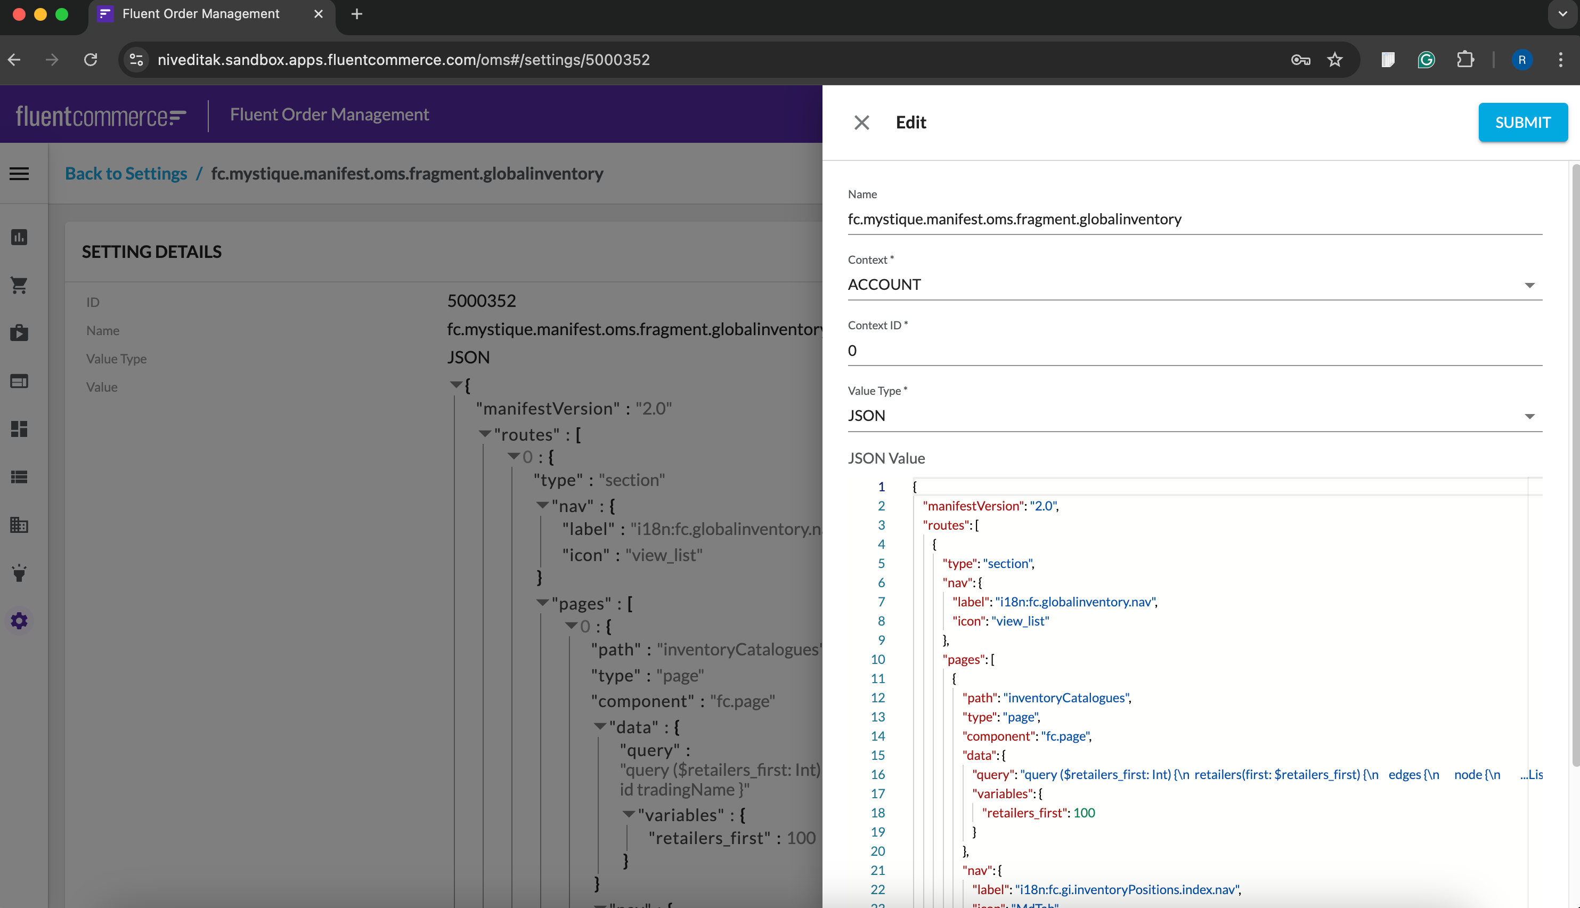This screenshot has width=1580, height=908.
Task: Open the Value Type dropdown
Action: tap(1530, 415)
